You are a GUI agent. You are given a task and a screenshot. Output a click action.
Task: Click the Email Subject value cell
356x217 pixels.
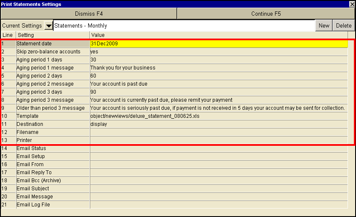pos(219,189)
